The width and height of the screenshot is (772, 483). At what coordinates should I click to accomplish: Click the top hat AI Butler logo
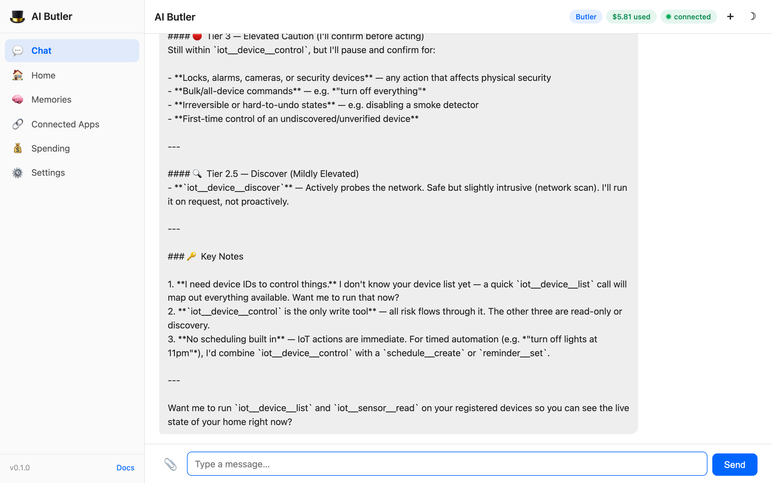pyautogui.click(x=17, y=17)
